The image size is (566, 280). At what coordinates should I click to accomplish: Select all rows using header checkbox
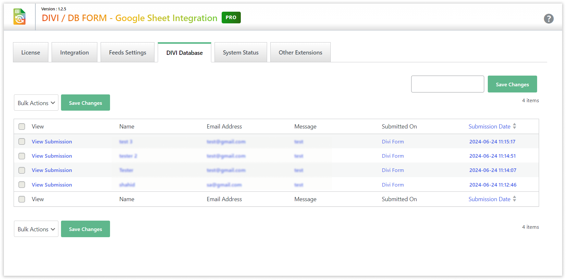coord(22,127)
